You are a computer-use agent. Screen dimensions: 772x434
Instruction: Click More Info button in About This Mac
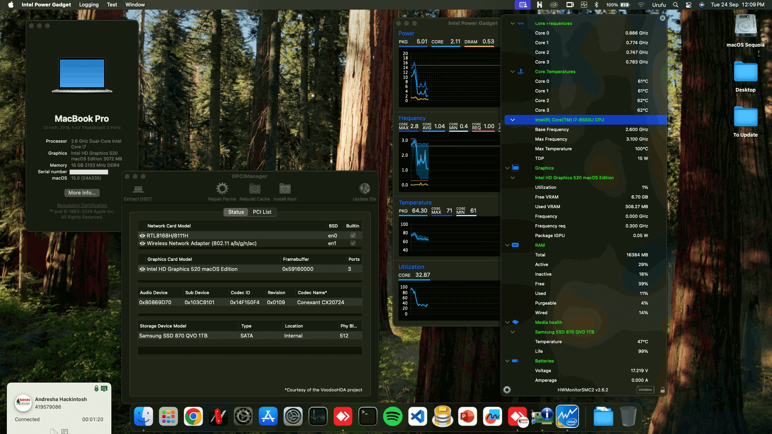click(82, 193)
